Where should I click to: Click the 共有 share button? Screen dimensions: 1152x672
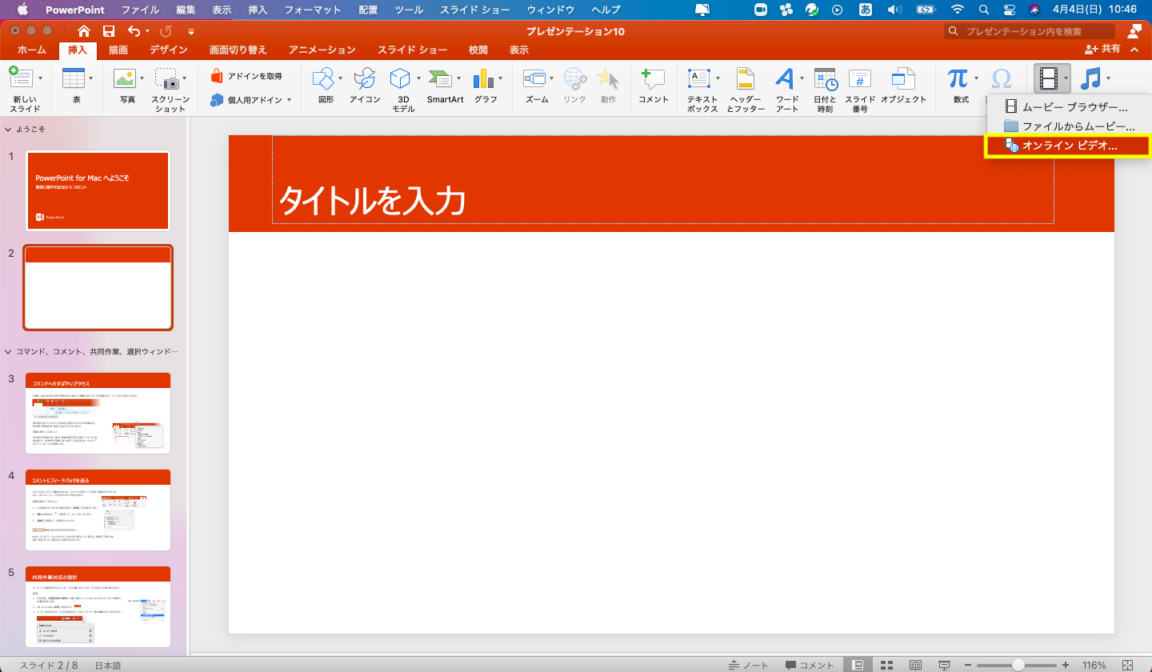[x=1103, y=50]
